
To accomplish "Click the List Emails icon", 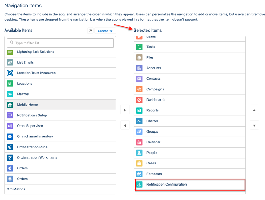I will coord(10,62).
